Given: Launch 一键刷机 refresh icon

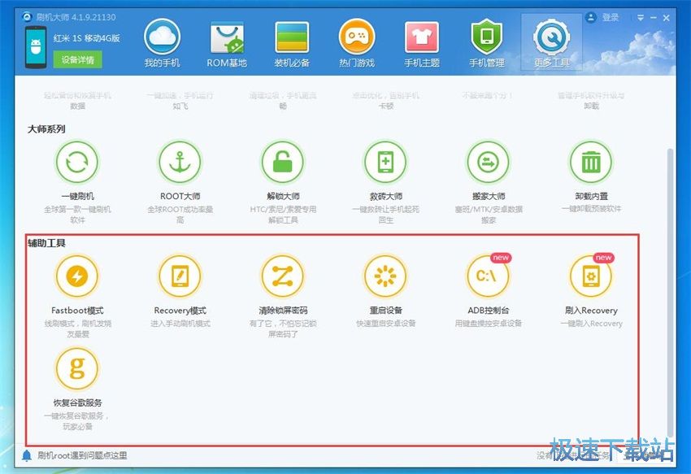Looking at the screenshot, I should coord(77,163).
